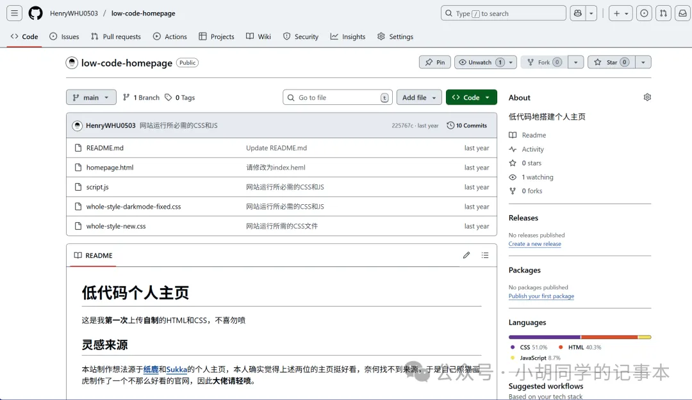The height and width of the screenshot is (400, 692).
Task: Expand the Add file dropdown
Action: click(419, 97)
